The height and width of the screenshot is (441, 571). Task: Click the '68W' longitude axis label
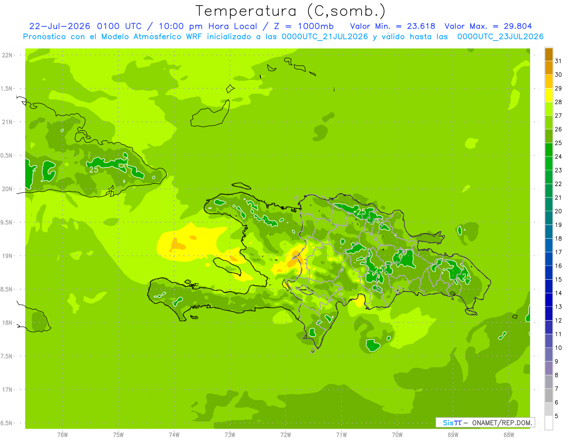click(508, 435)
